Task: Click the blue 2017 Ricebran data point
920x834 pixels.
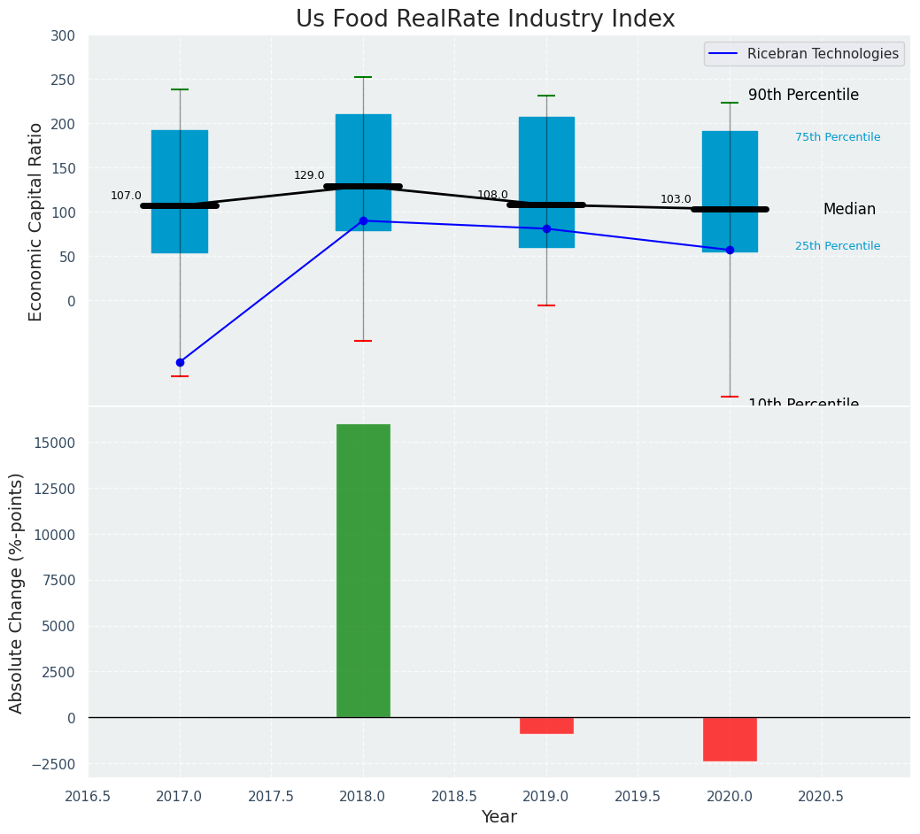Action: pos(180,362)
